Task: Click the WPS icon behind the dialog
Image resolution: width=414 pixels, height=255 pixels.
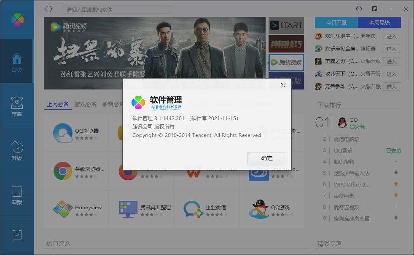Action: [x=193, y=174]
